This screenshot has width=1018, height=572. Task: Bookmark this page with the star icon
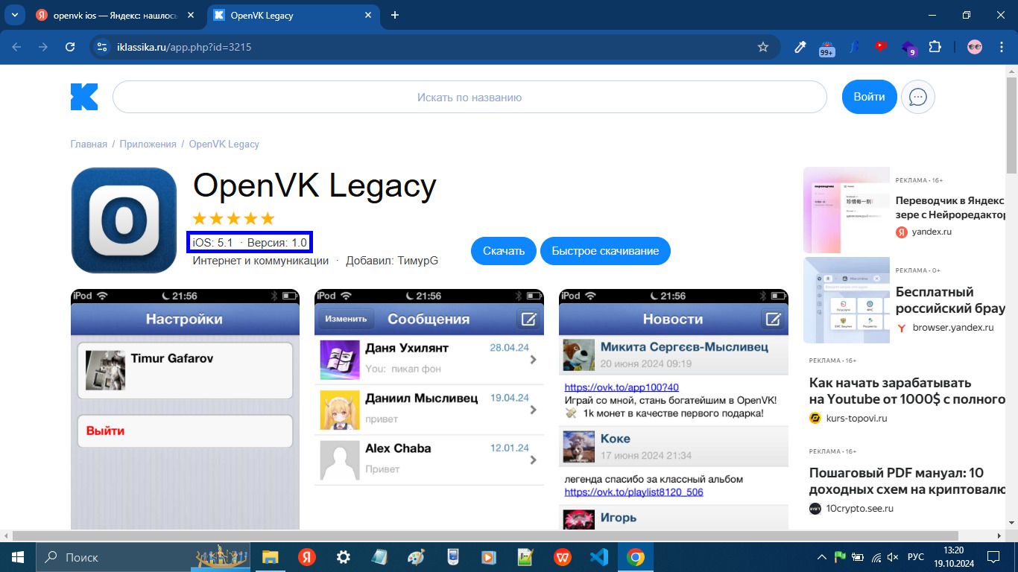(x=762, y=47)
